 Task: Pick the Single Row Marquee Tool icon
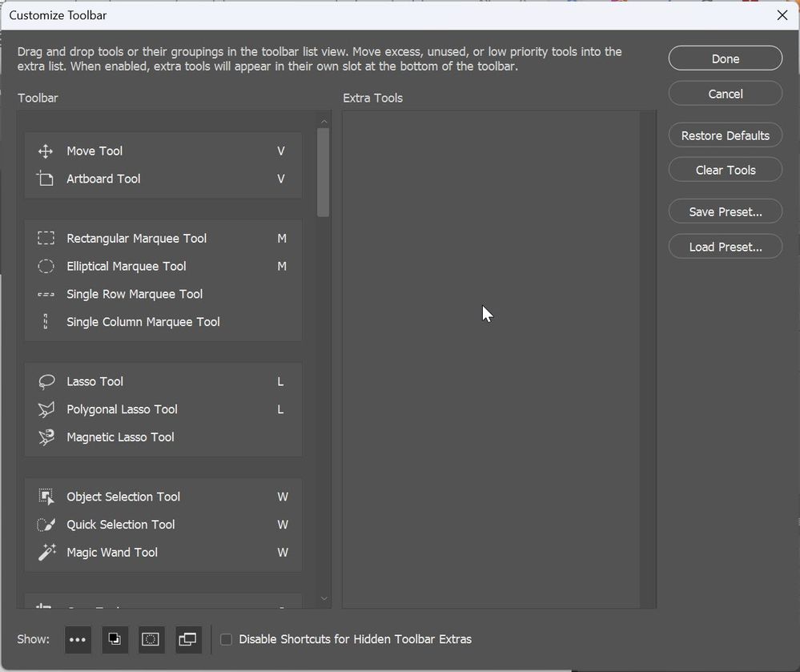46,295
